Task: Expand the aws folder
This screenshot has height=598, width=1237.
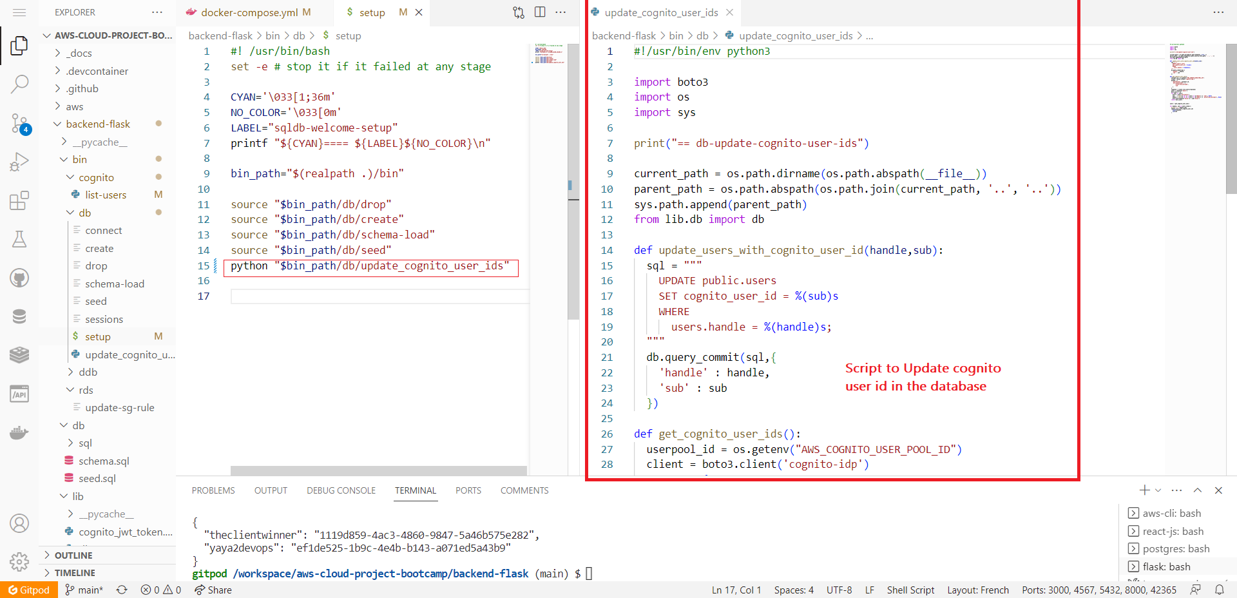Action: 107,106
